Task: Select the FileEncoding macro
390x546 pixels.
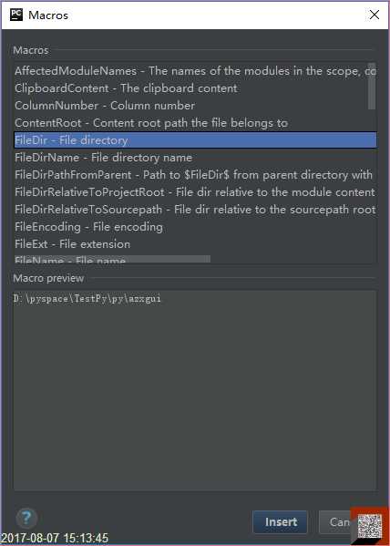Action: point(195,227)
